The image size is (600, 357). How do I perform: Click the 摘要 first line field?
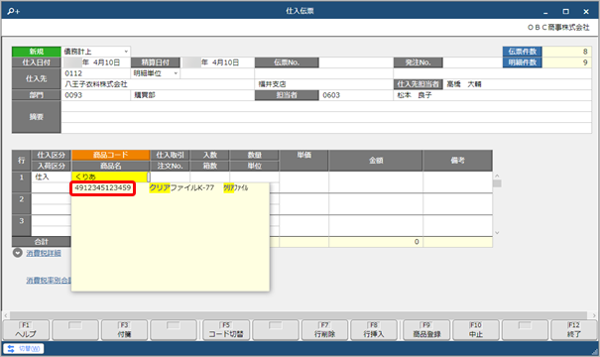[x=326, y=106]
